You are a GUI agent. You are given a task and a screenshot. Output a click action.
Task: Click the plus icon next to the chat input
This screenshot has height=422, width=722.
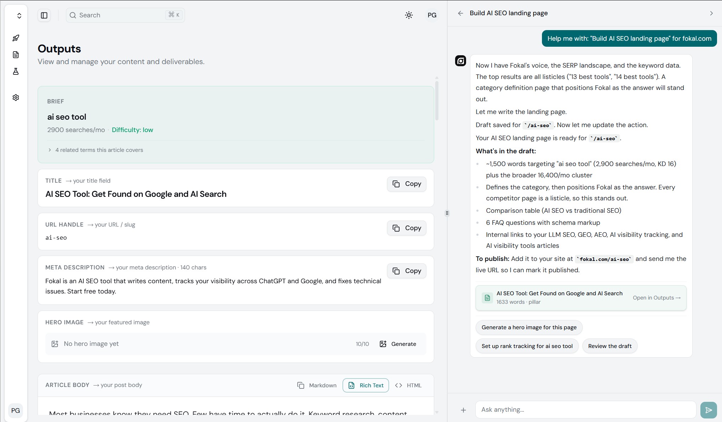pos(463,410)
